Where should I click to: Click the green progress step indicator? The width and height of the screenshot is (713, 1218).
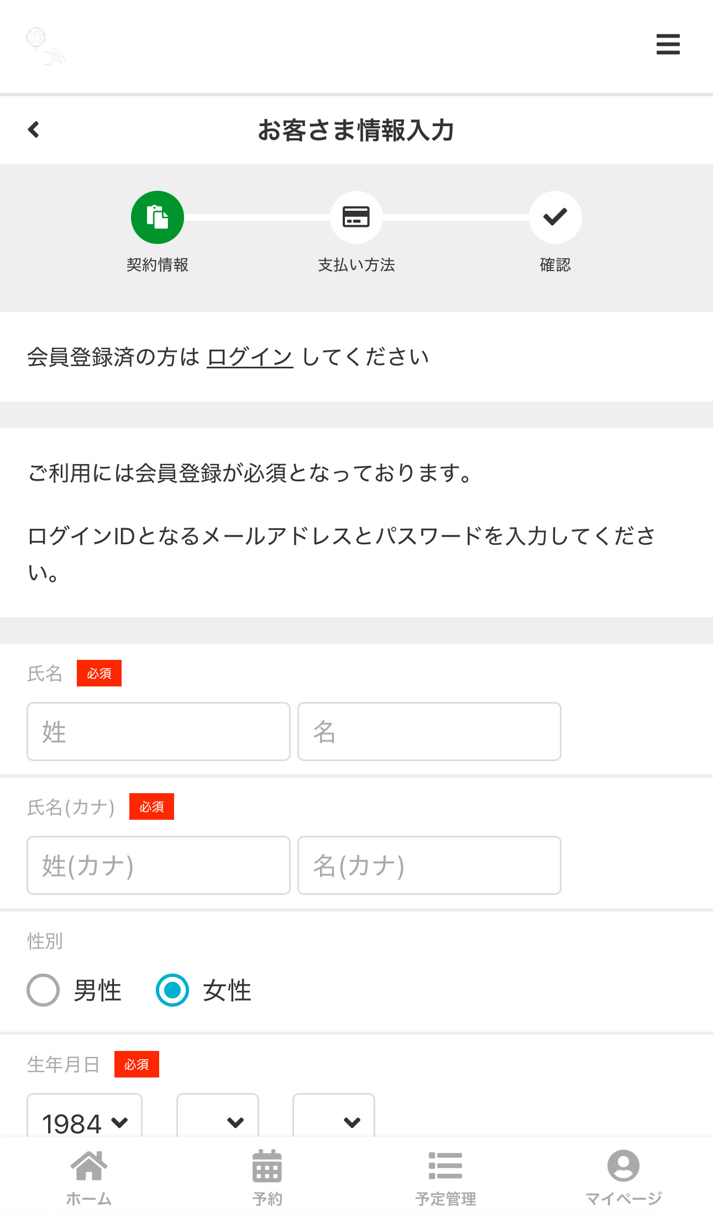pos(158,217)
